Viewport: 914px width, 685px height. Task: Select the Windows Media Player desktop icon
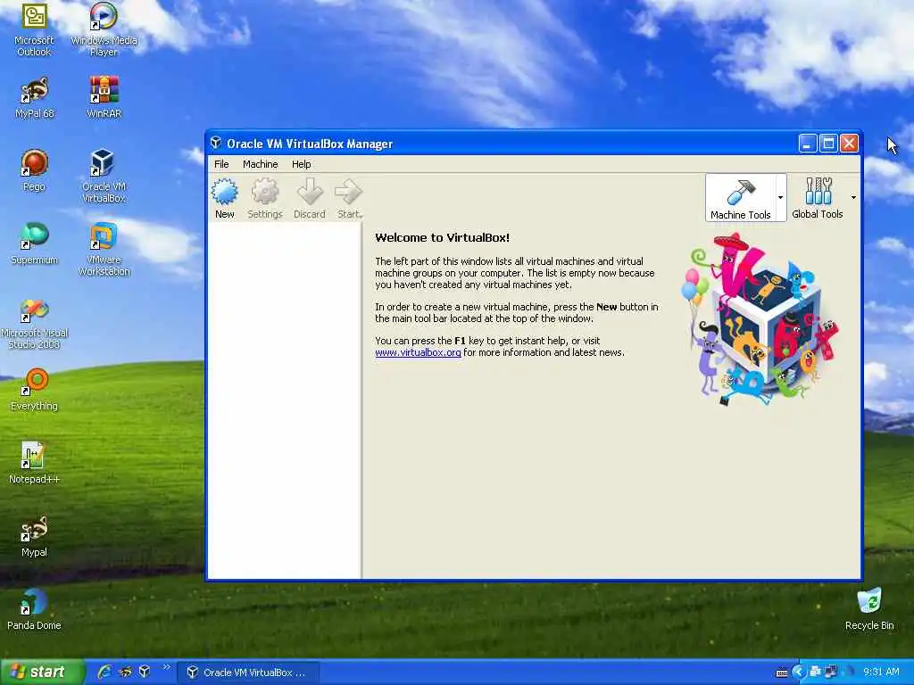point(104,30)
